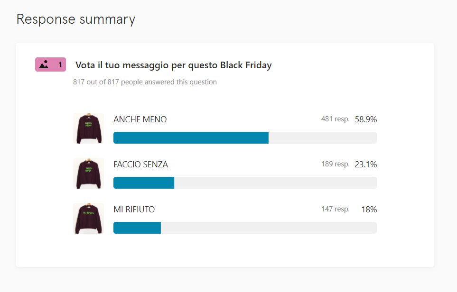Click the MI RIFIUTO option label
The width and height of the screenshot is (457, 292).
(134, 210)
